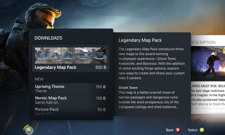Click the Ghost Town subheading
225x135 pixels.
128,88
